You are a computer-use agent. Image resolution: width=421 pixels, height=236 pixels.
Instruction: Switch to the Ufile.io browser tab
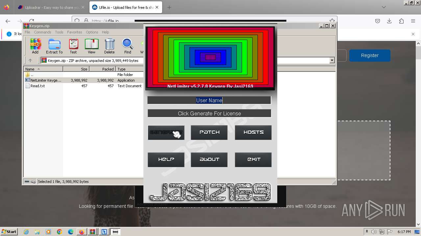pos(126,7)
